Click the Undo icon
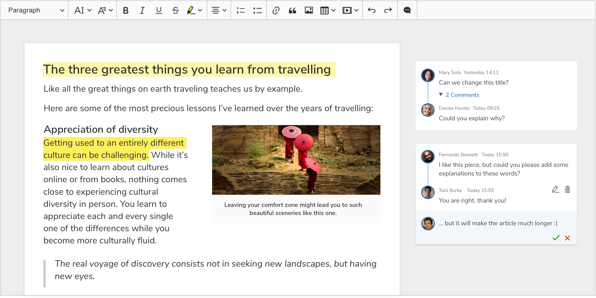Viewport: 596px width, 298px height. [371, 10]
